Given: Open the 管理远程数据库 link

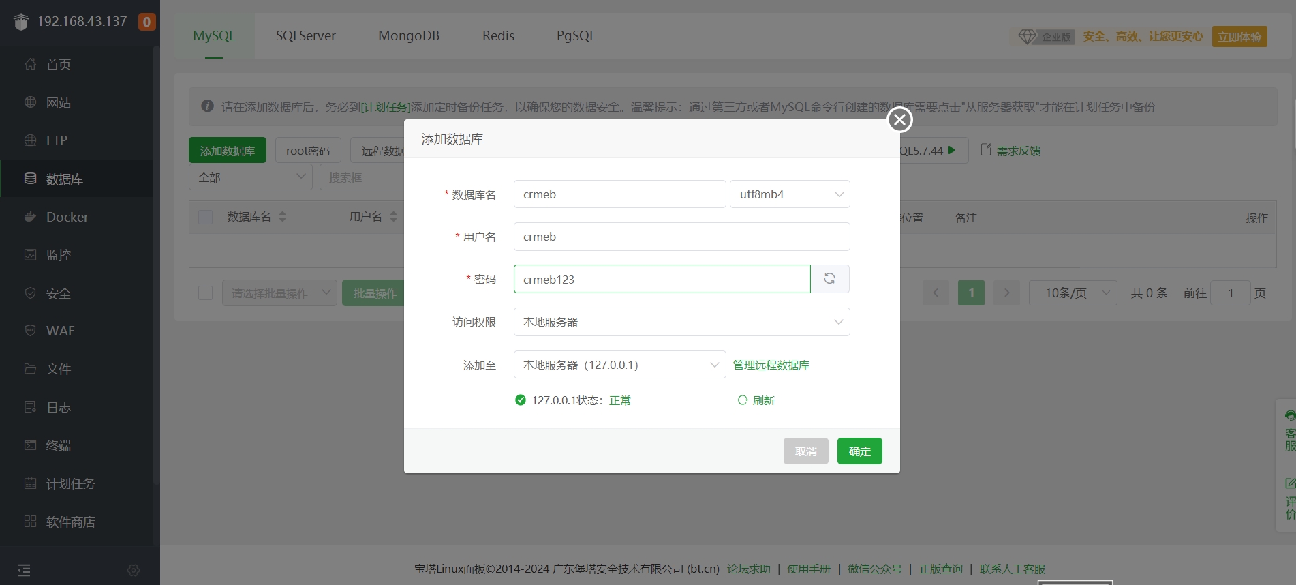Looking at the screenshot, I should coord(771,365).
